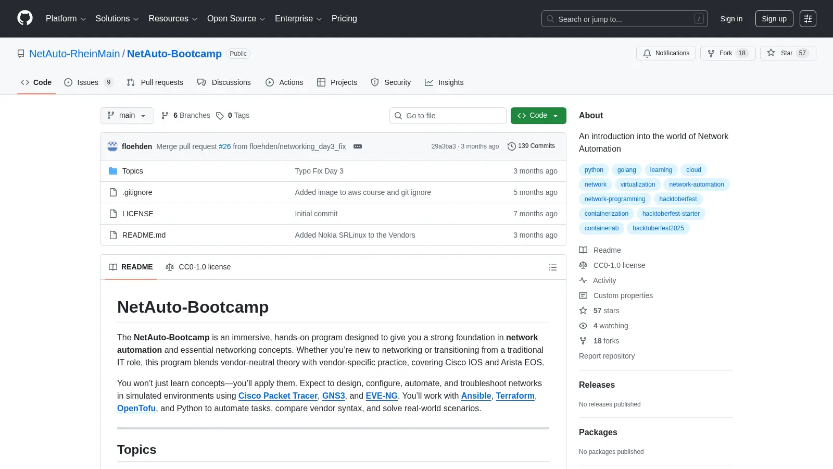This screenshot has height=469, width=833.
Task: Open the README outline icon
Action: [553, 267]
